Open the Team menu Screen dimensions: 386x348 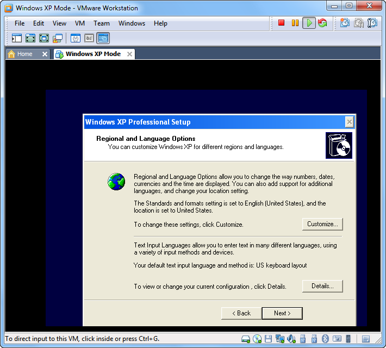pyautogui.click(x=102, y=23)
